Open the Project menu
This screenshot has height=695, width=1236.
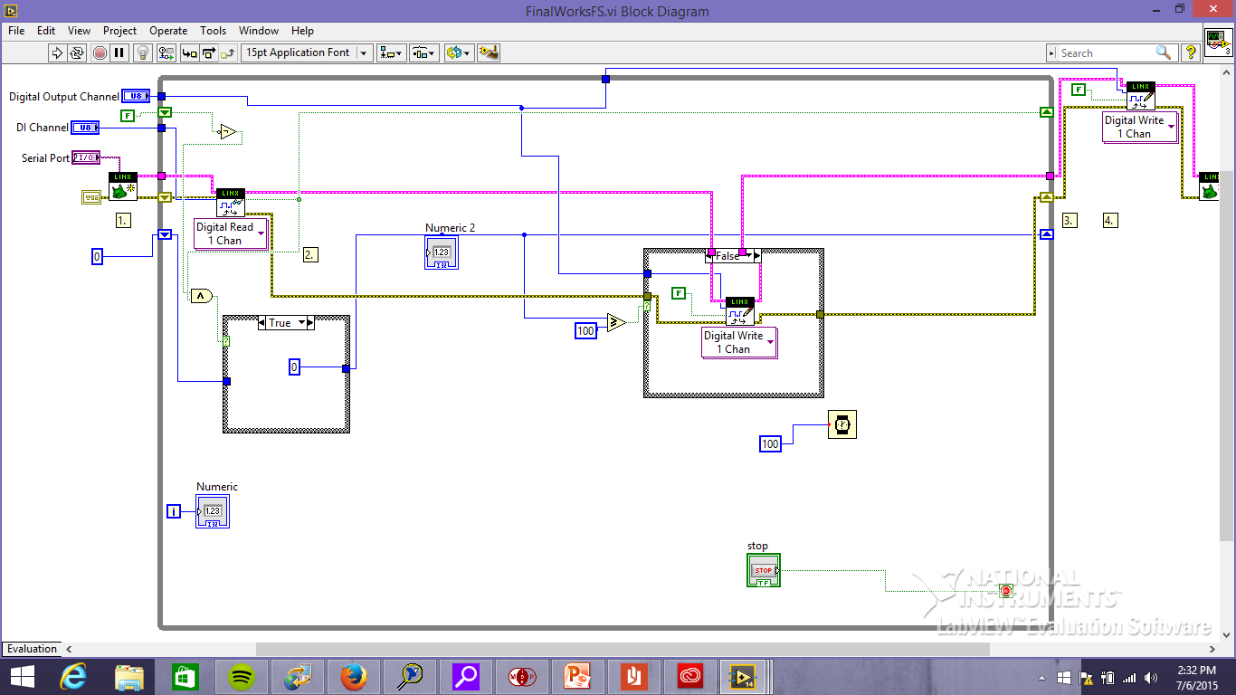(x=119, y=31)
